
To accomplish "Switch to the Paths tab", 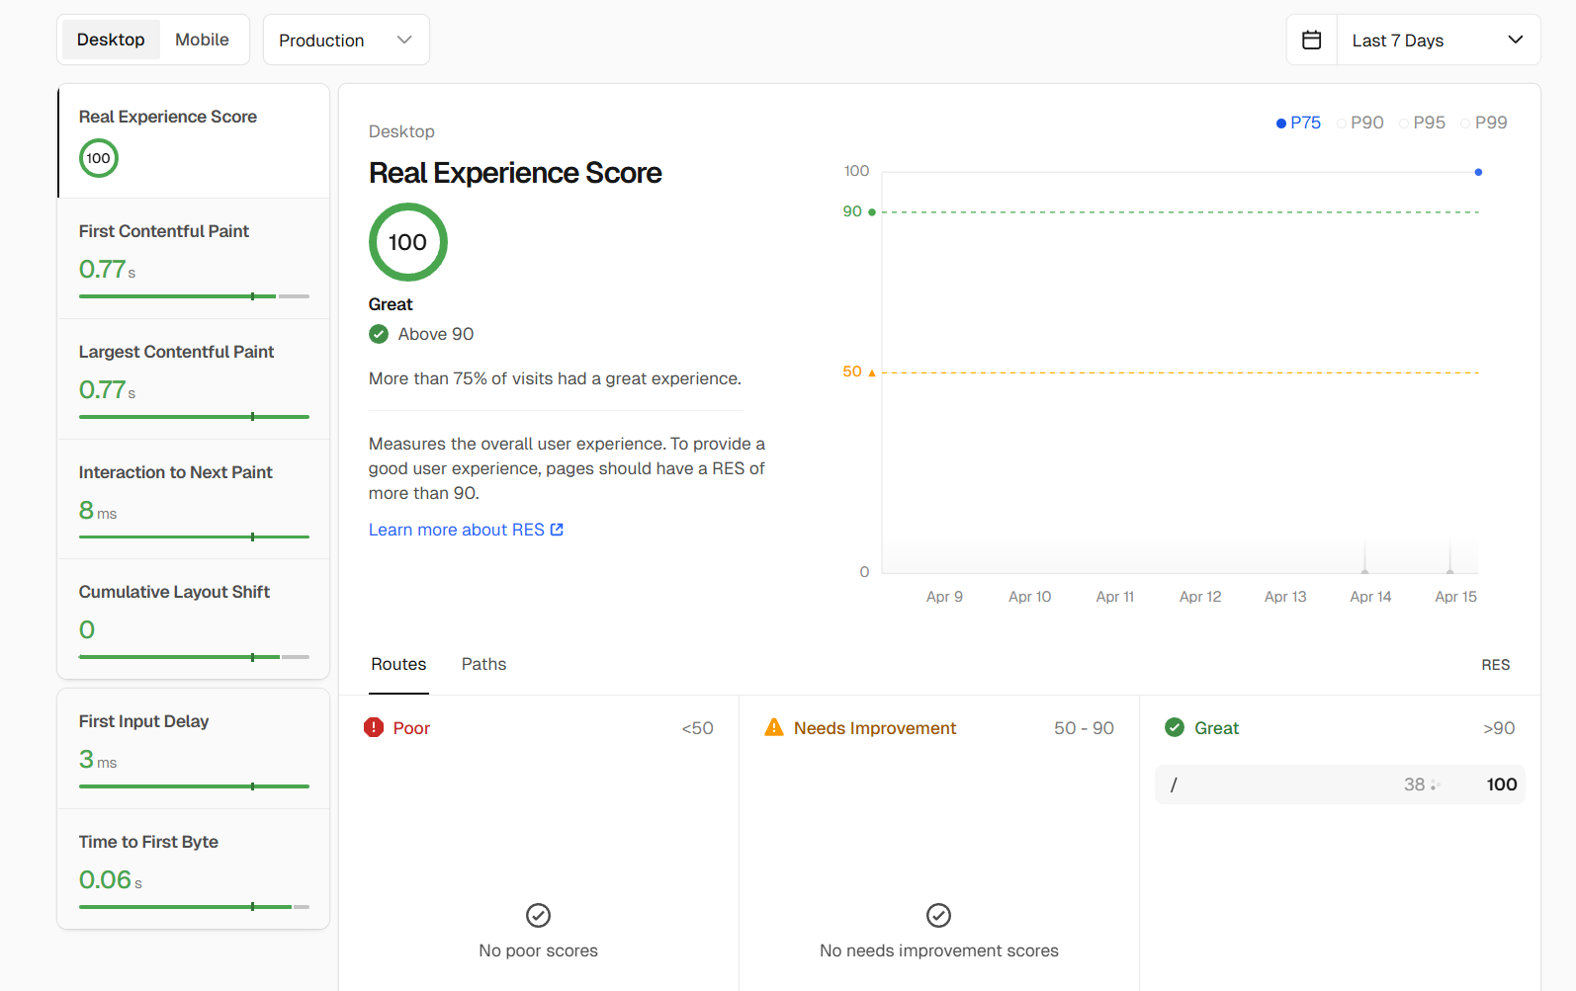I will 483,664.
